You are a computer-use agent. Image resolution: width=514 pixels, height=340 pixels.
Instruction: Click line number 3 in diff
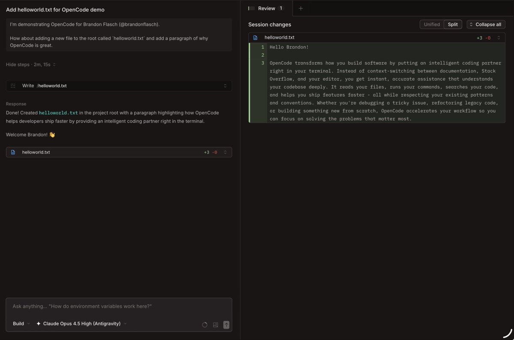[x=263, y=63]
